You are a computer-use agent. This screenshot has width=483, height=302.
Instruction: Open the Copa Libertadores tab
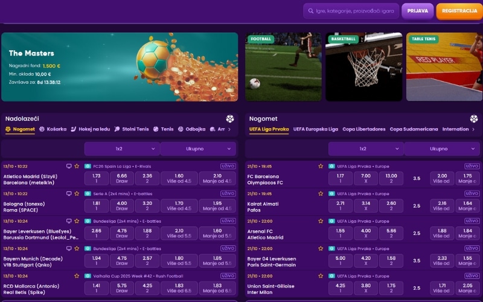[x=363, y=129]
